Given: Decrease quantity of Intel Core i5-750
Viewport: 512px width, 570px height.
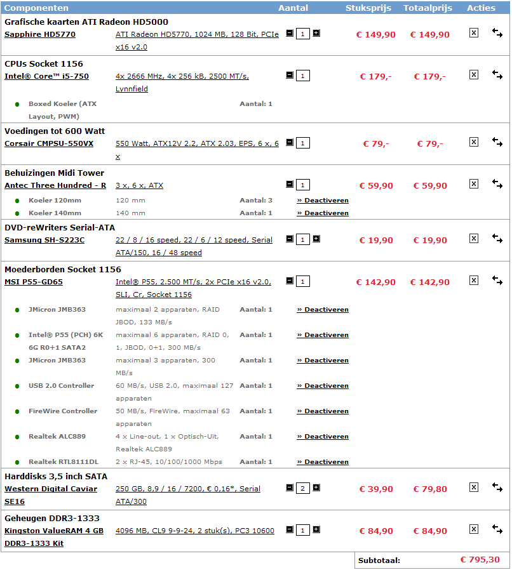Looking at the screenshot, I should click(290, 76).
